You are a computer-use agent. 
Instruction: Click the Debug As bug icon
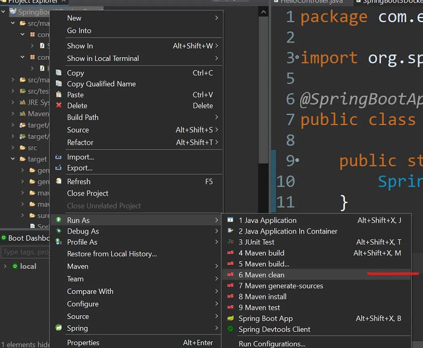tap(59, 231)
